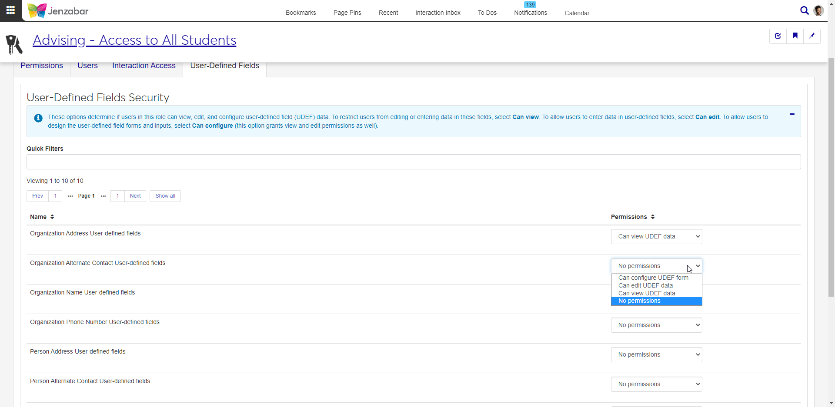
Task: Click the Quick Filters input field
Action: (413, 162)
